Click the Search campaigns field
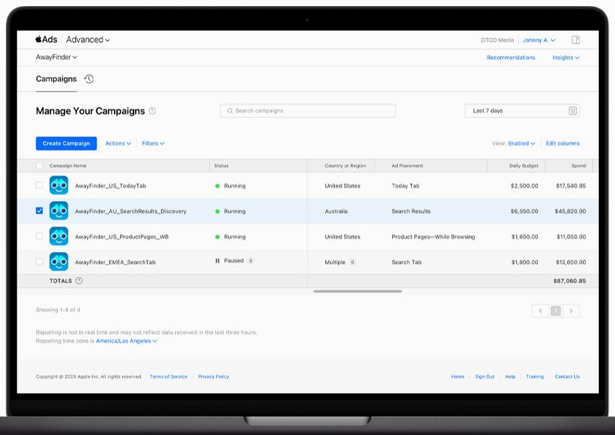Screen dimensions: 615x435 click(x=308, y=111)
